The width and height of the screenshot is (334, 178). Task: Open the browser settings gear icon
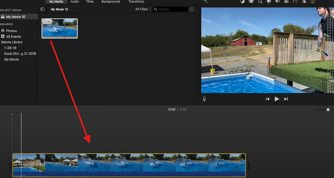tap(192, 10)
